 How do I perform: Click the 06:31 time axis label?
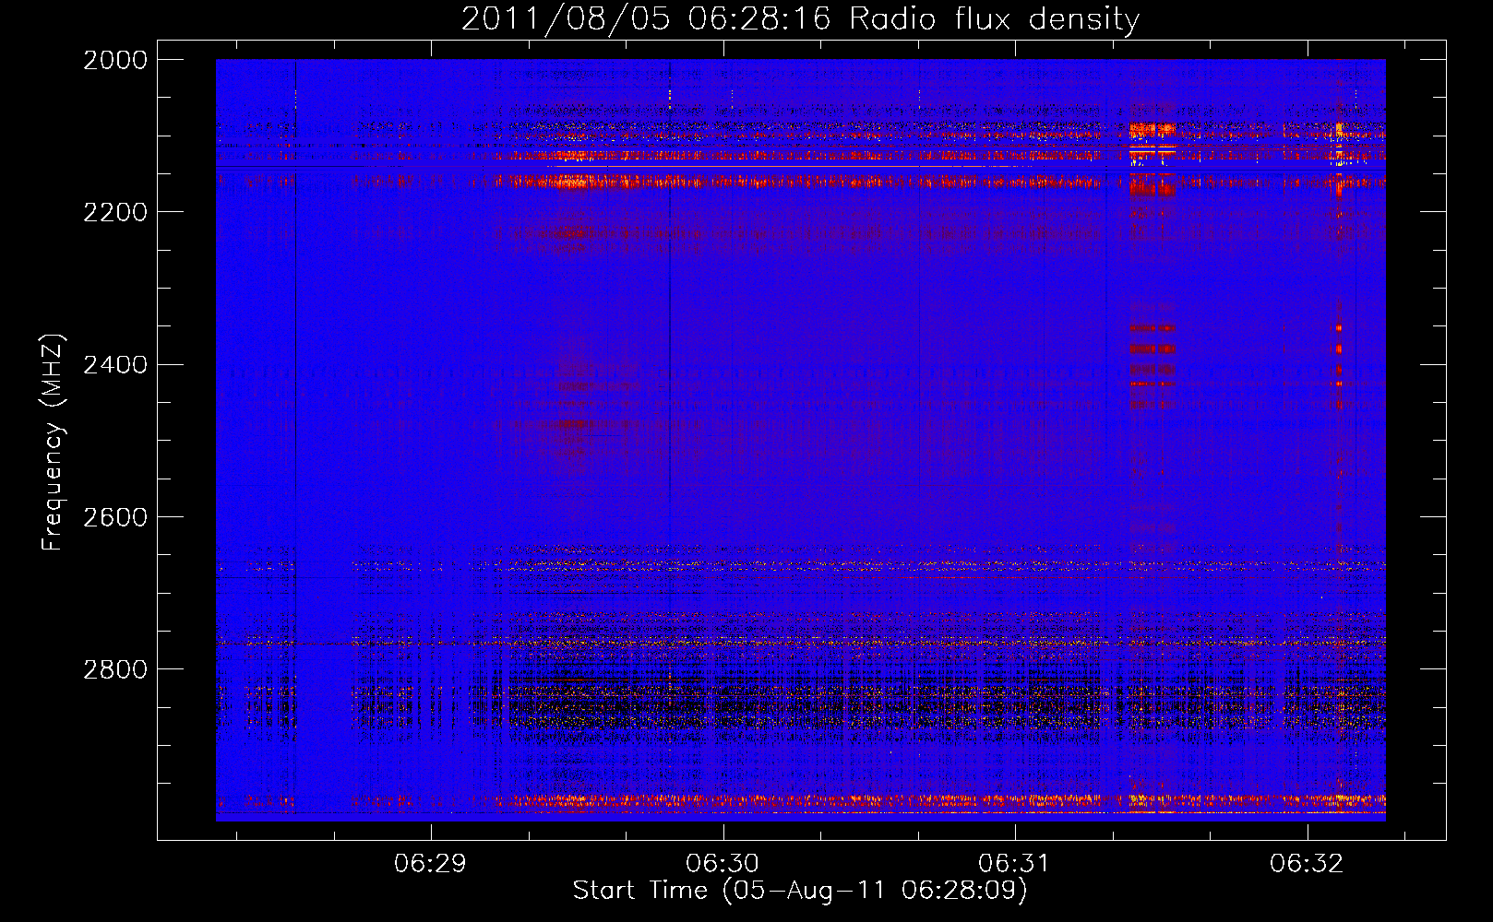1014,864
